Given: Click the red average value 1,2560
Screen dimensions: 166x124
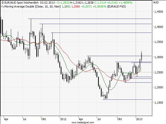Looking at the screenshot, I should click(x=76, y=6).
